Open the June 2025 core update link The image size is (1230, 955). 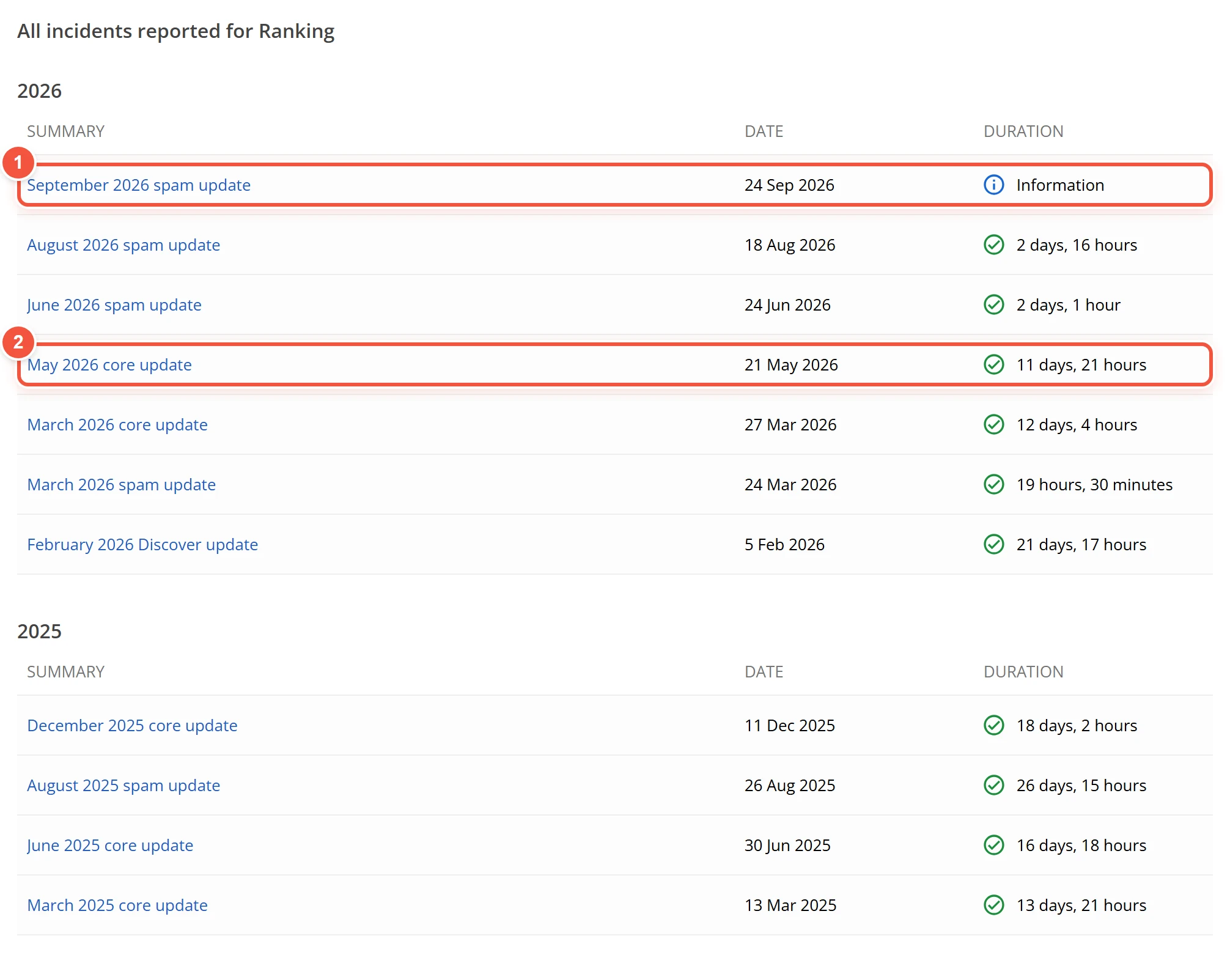point(110,846)
